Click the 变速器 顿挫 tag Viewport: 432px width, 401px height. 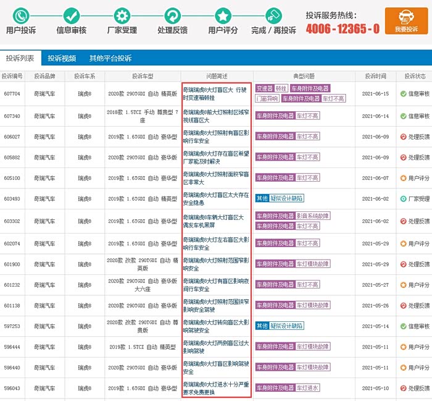[x=272, y=88]
